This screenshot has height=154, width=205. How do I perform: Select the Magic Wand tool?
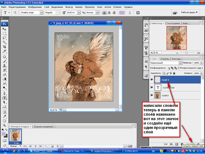[x=5, y=43]
